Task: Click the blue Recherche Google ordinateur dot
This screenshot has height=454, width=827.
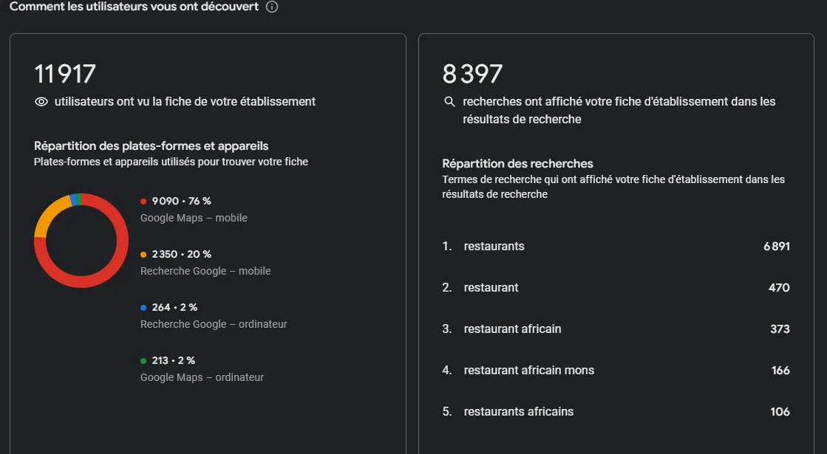Action: coord(143,308)
